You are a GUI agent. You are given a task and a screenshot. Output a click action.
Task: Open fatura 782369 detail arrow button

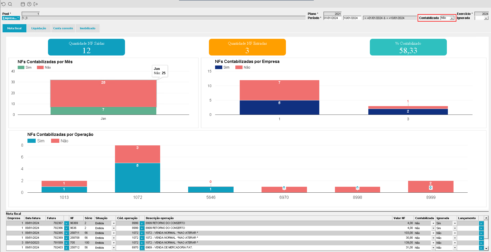pos(66,238)
